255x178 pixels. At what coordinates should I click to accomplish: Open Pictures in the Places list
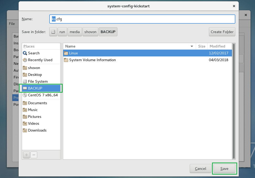(41, 117)
